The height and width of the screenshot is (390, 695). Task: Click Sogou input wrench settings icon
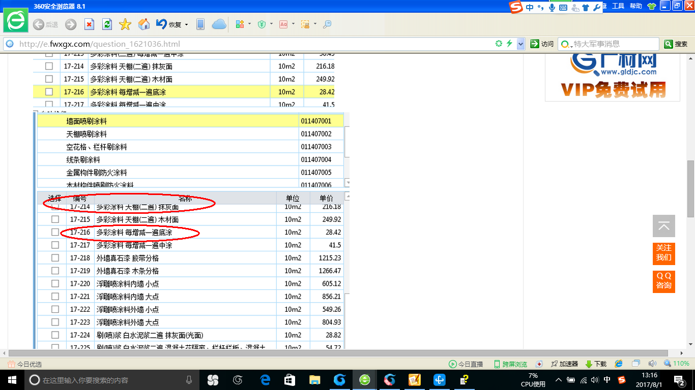pos(597,8)
